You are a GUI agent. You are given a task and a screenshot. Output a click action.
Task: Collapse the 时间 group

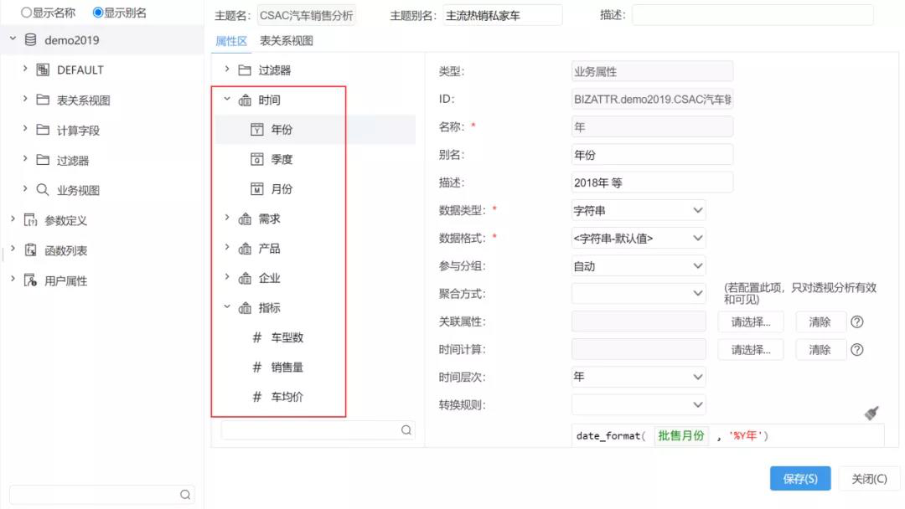(x=227, y=99)
